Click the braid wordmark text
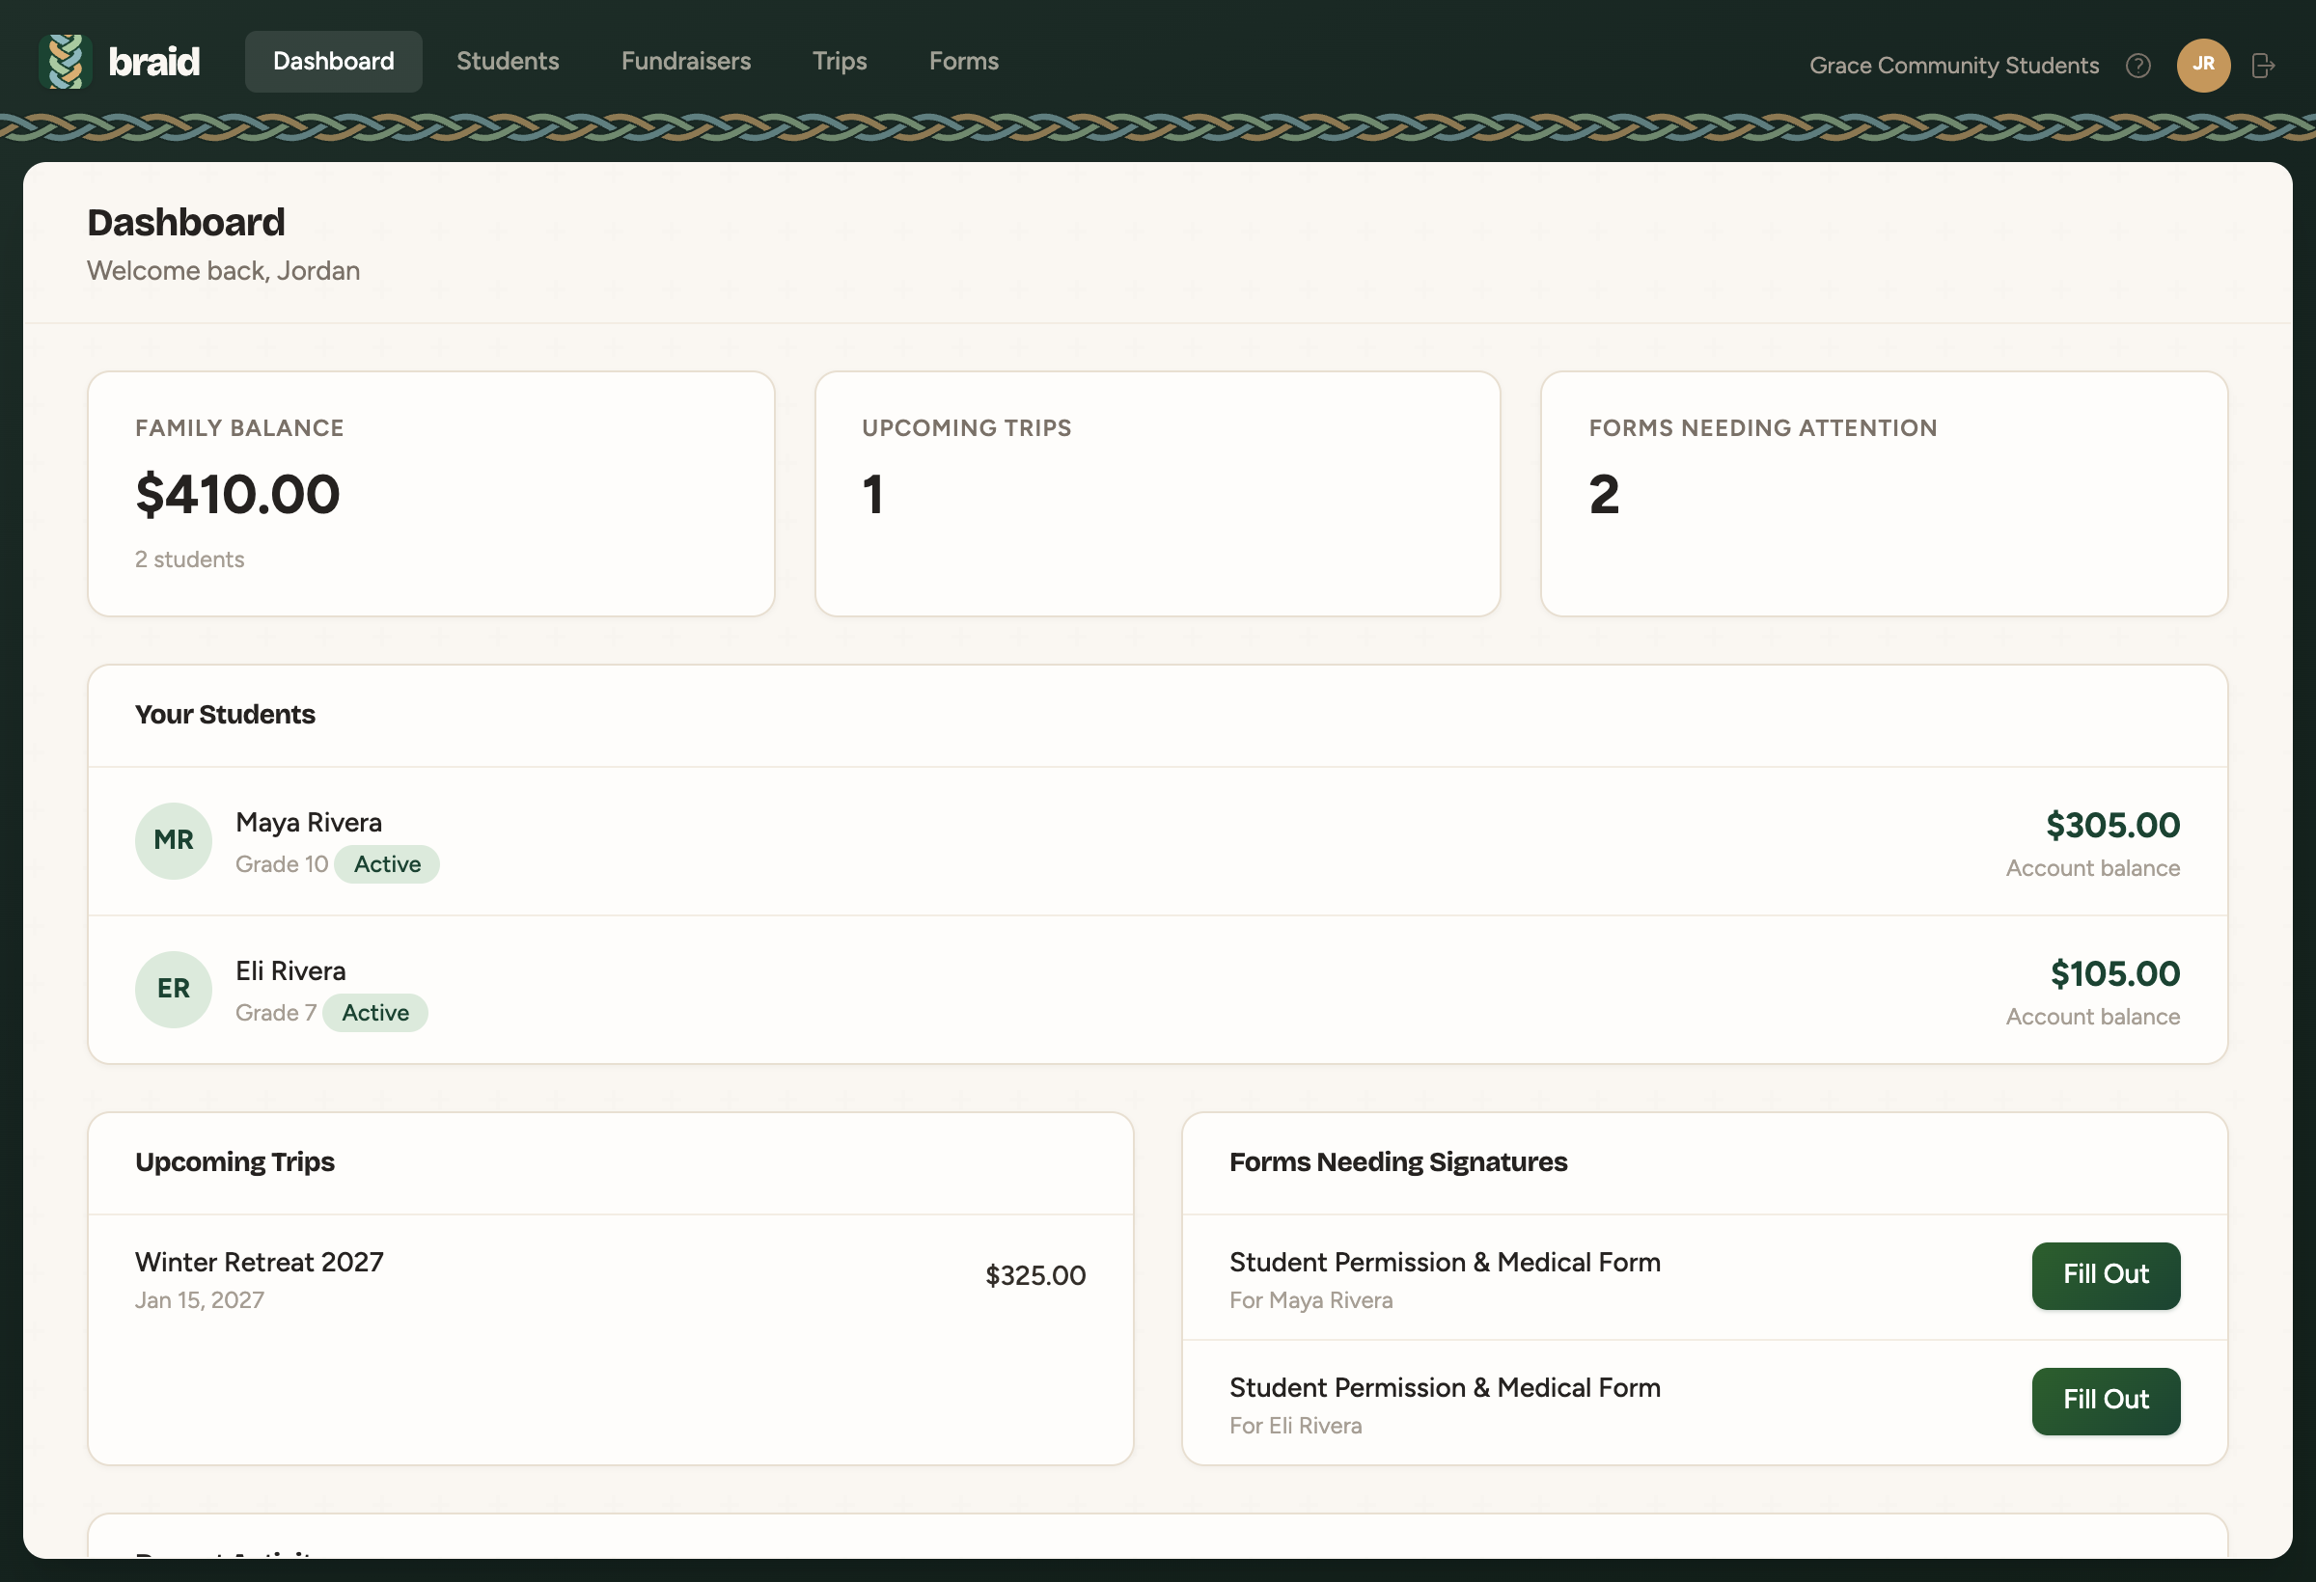2316x1582 pixels. pyautogui.click(x=154, y=62)
